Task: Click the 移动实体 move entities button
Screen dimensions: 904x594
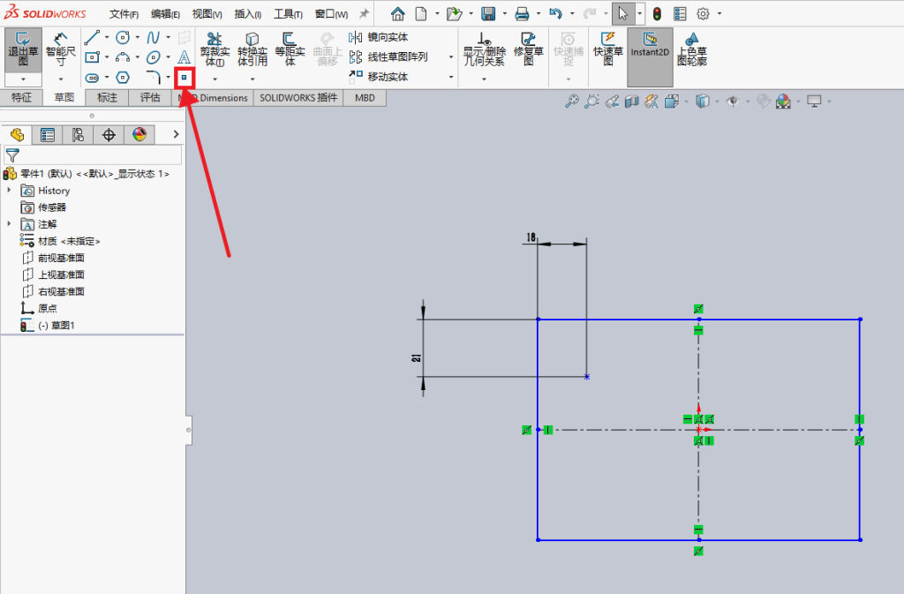Action: (x=378, y=77)
